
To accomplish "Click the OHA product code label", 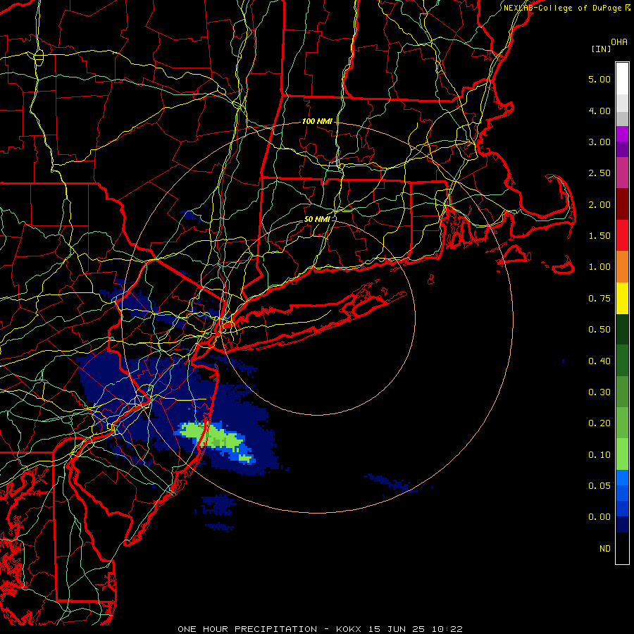I will [x=619, y=42].
